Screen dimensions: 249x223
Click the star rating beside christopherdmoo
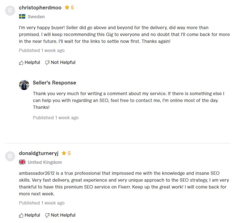(x=69, y=7)
